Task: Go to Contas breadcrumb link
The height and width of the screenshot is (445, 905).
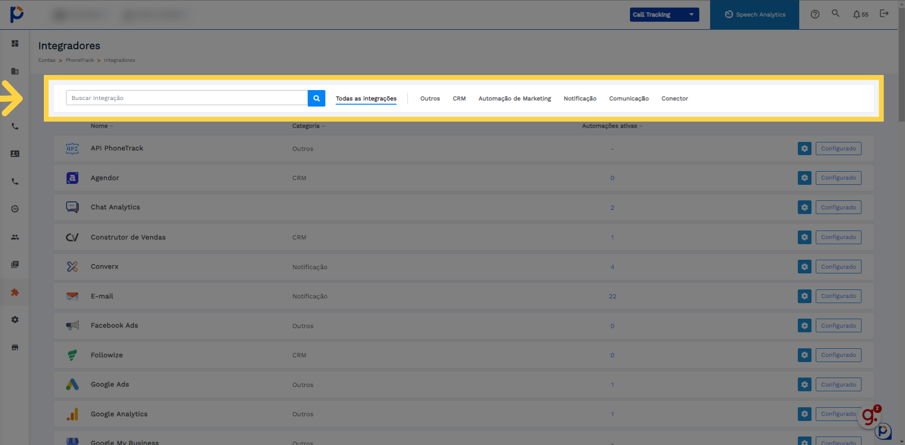Action: [47, 60]
